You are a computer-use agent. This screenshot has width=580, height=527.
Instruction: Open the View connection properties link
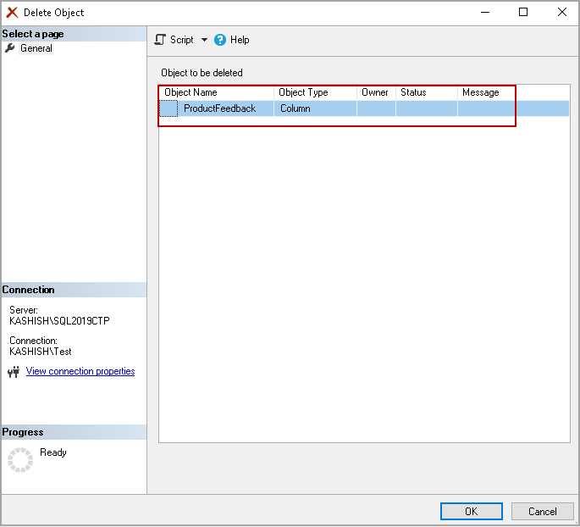(80, 371)
